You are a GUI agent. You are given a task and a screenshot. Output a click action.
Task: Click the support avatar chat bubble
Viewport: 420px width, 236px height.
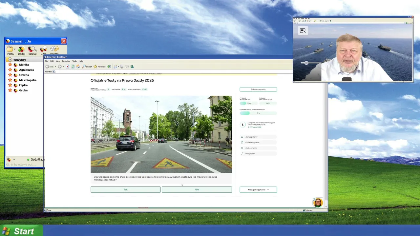point(318,203)
